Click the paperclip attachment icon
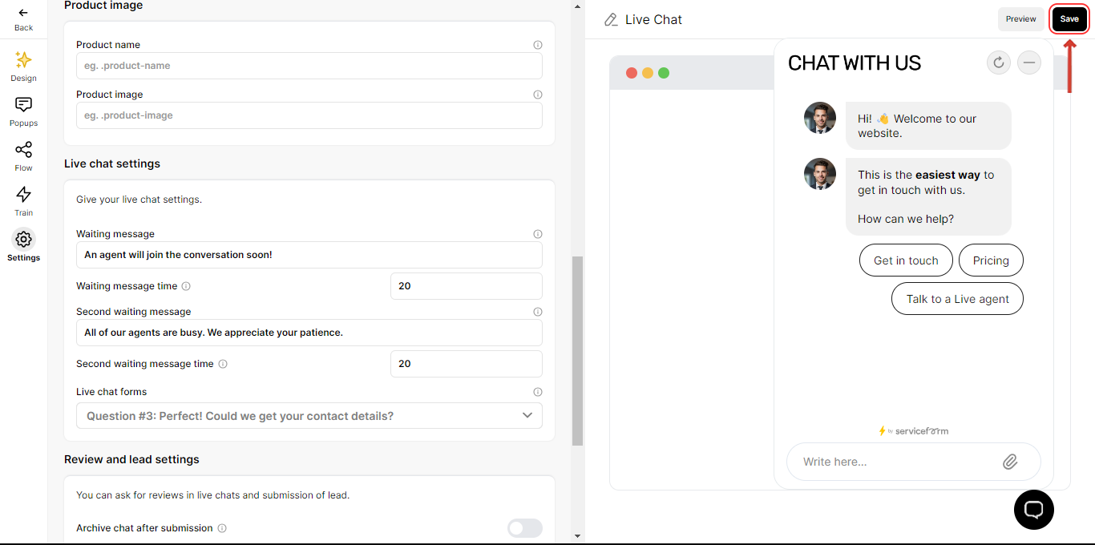 coord(1010,462)
